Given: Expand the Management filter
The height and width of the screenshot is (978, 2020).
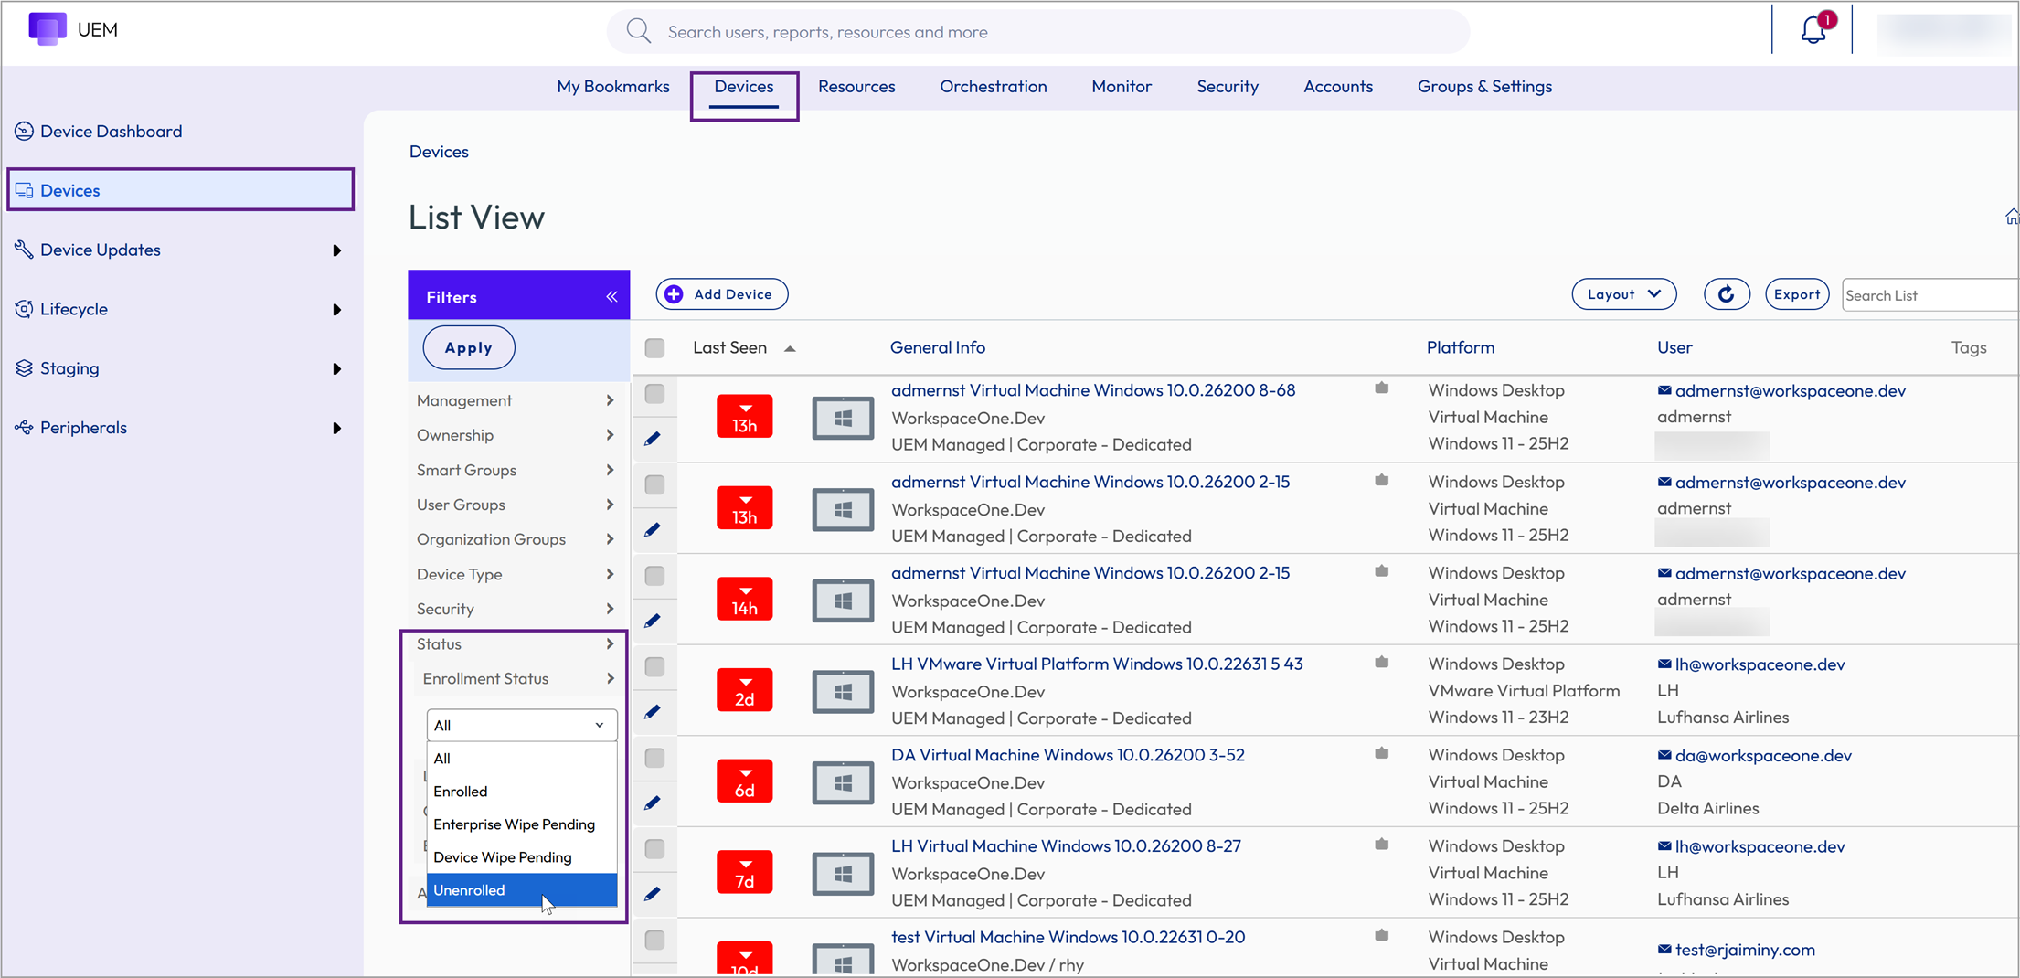Looking at the screenshot, I should click(x=516, y=400).
